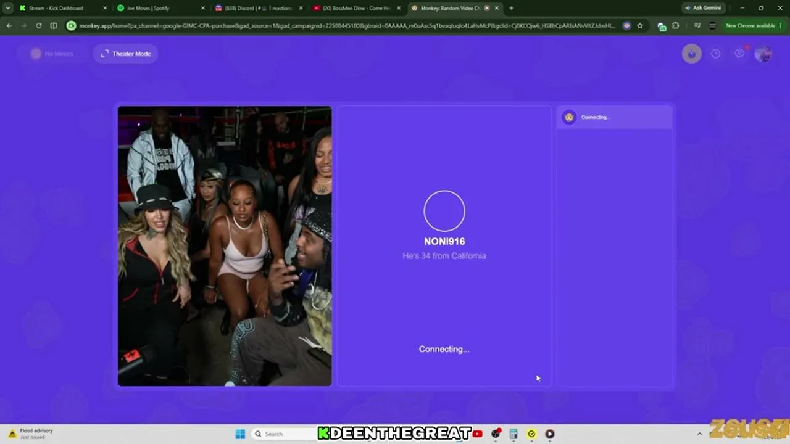Close the Monkey video chat tab
Image resolution: width=790 pixels, height=444 pixels.
pos(497,8)
